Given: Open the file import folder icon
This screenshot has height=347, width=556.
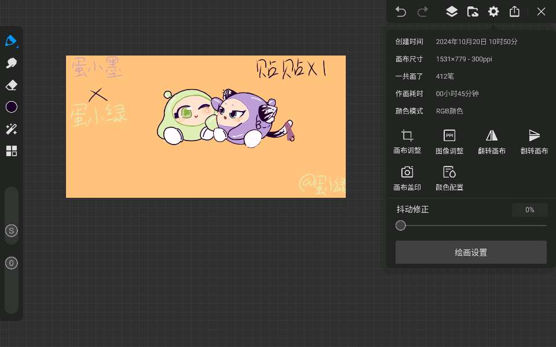Looking at the screenshot, I should (x=473, y=12).
